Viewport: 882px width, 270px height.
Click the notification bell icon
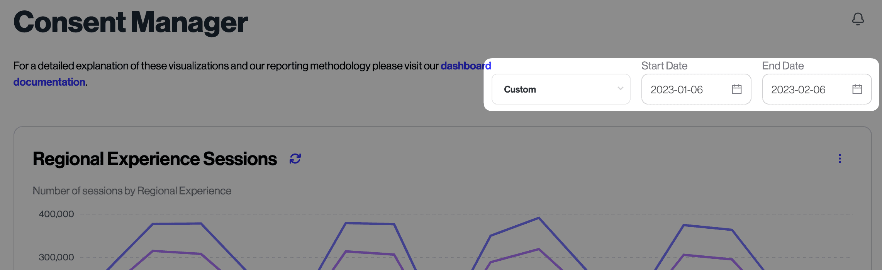[858, 19]
